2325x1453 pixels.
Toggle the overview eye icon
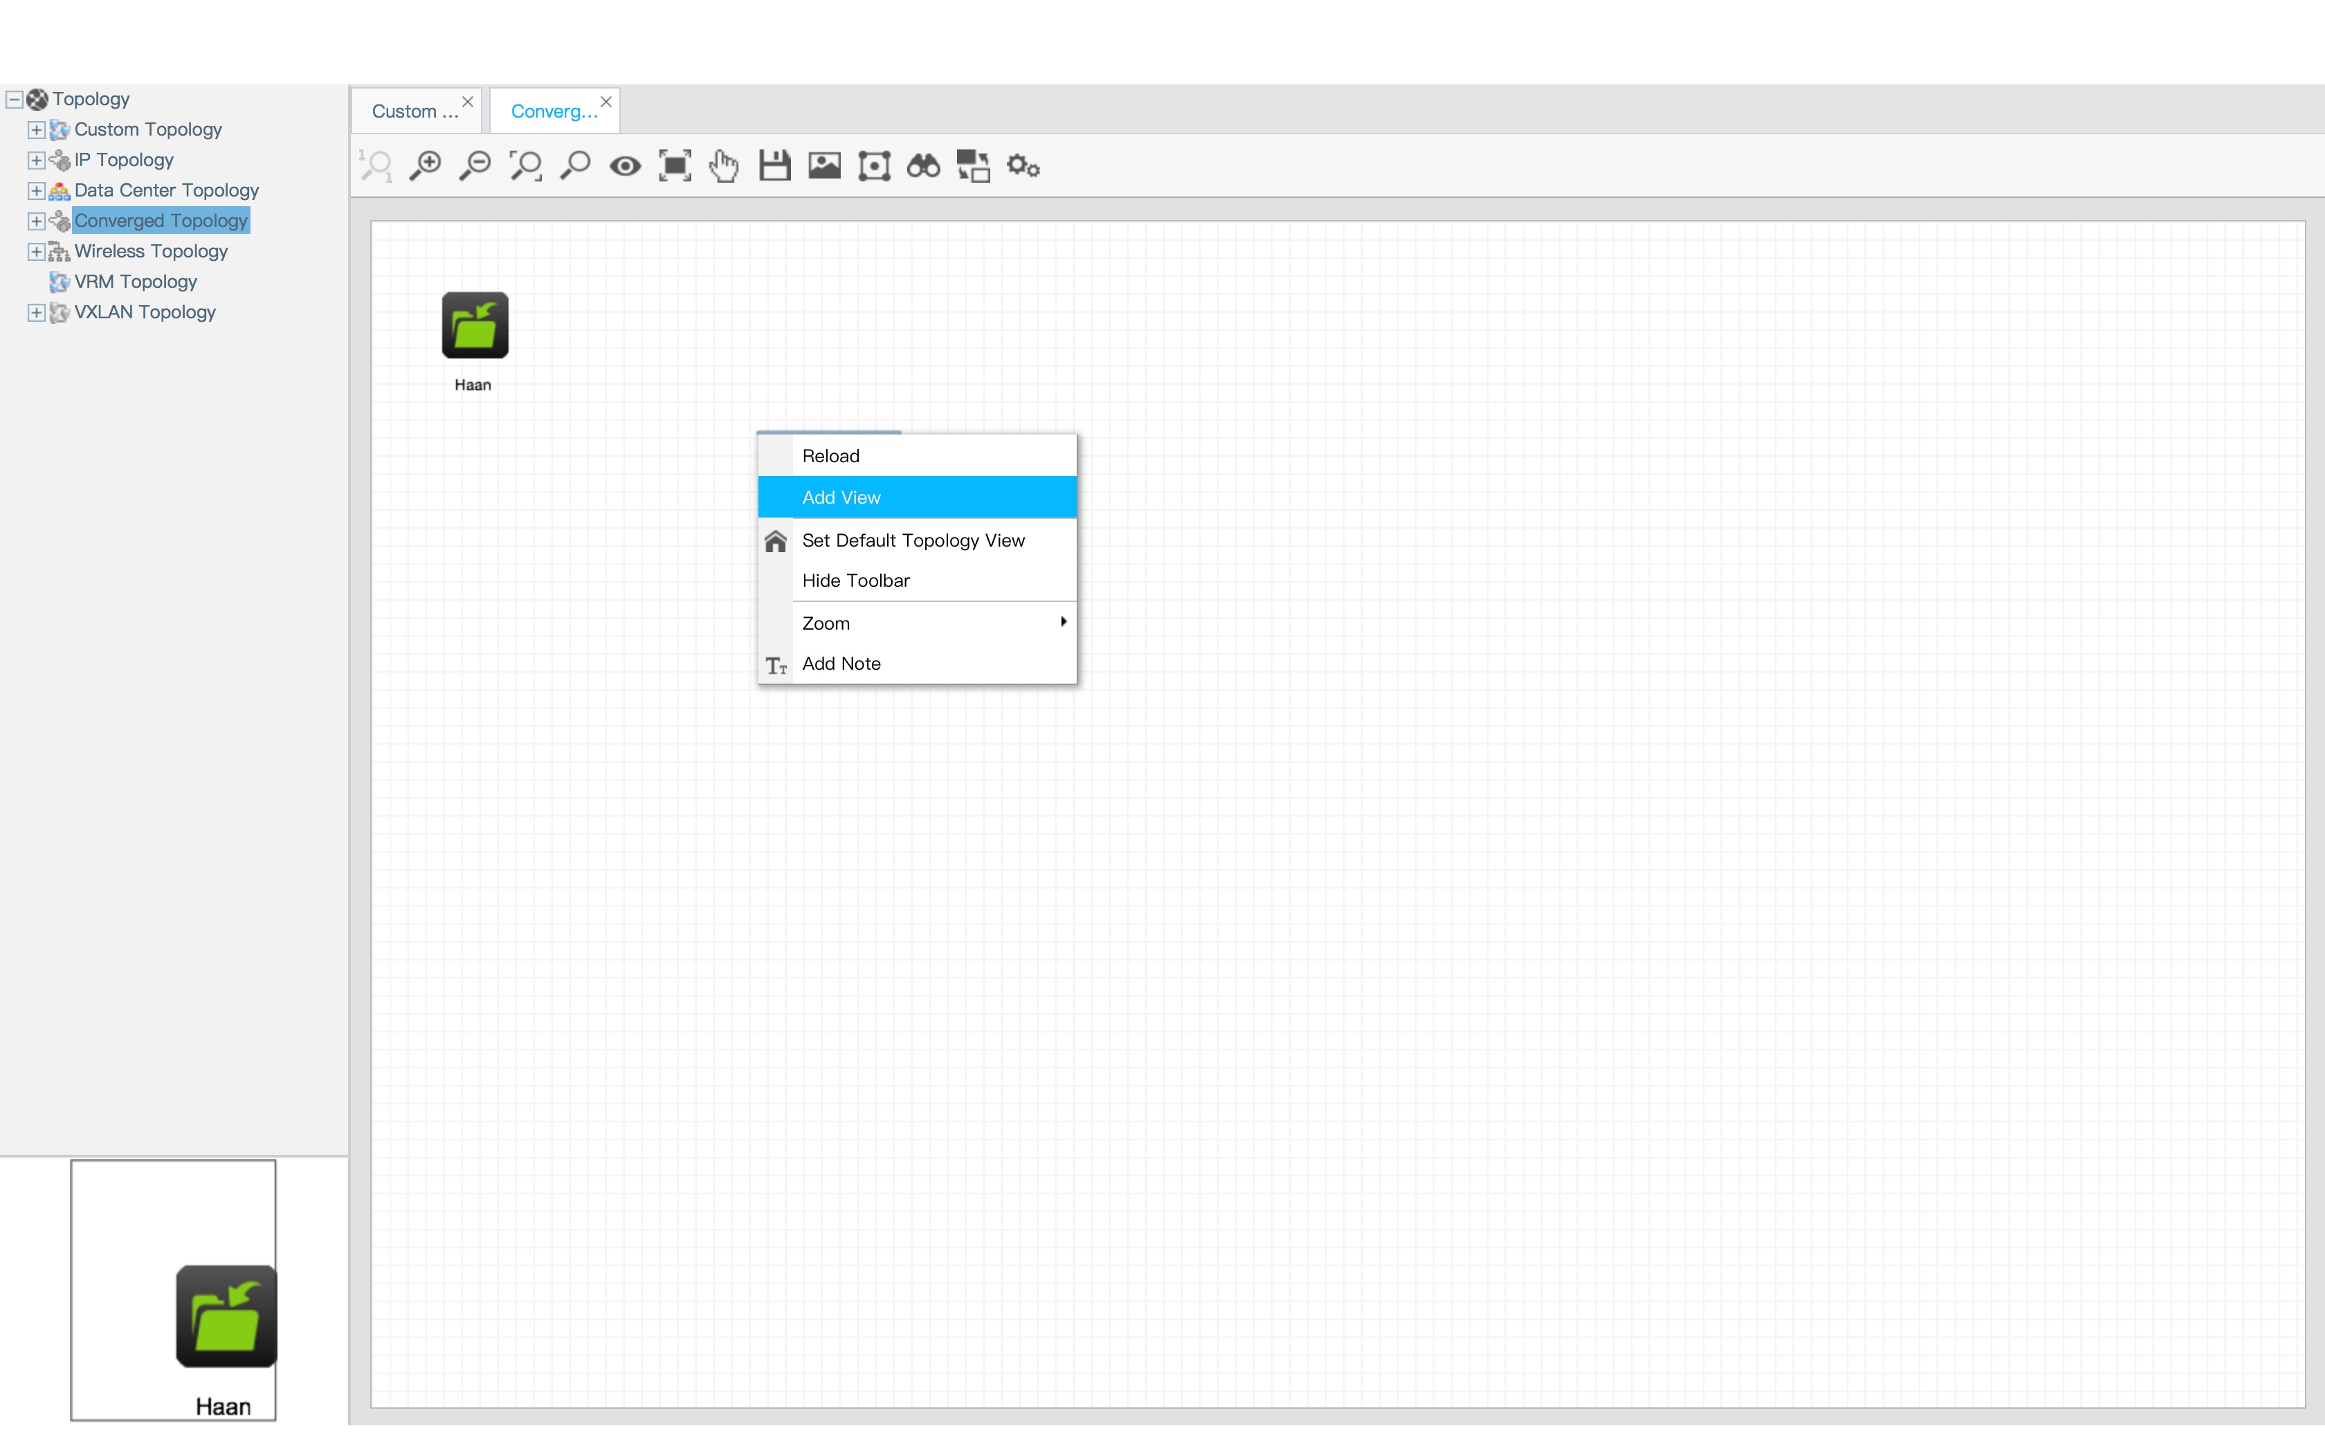624,165
